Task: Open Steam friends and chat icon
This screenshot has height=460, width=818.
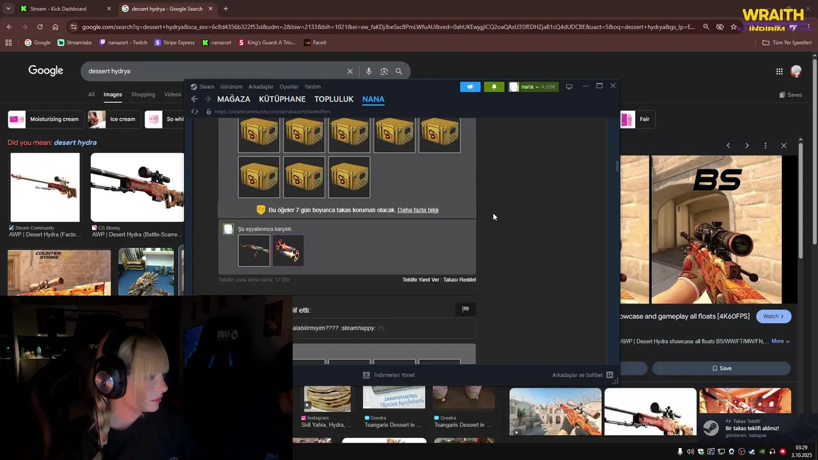Action: (x=609, y=375)
